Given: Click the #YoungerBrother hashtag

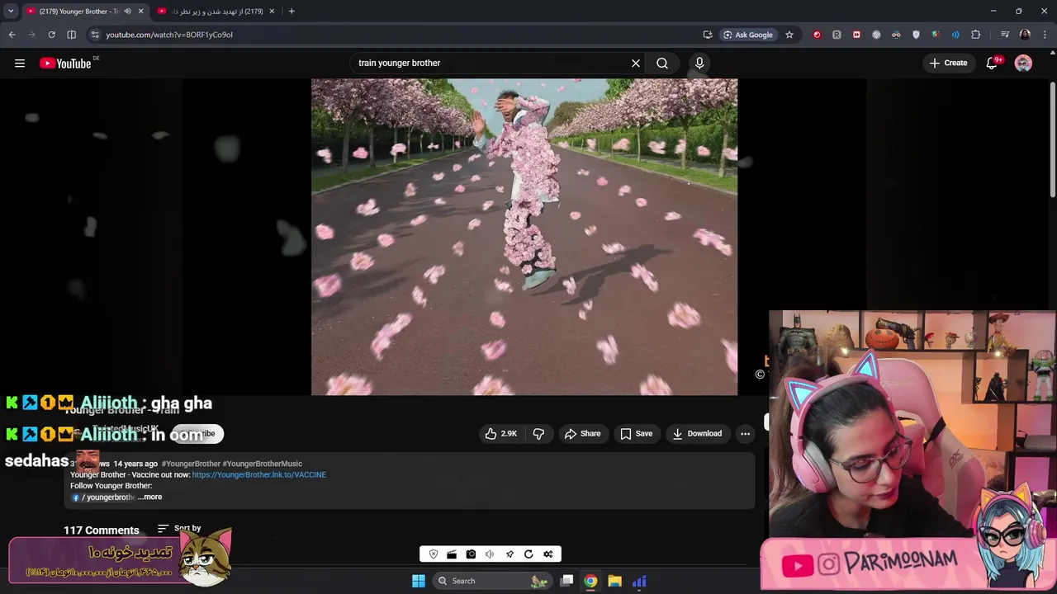Looking at the screenshot, I should click(x=191, y=464).
